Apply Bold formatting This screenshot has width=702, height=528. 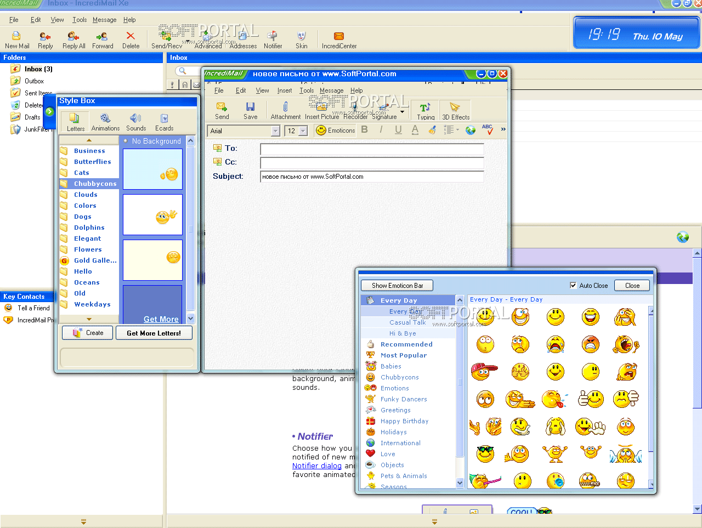click(364, 129)
